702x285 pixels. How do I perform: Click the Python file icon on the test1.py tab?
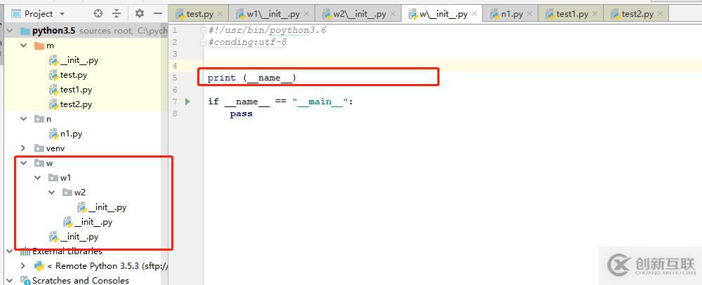(x=550, y=14)
